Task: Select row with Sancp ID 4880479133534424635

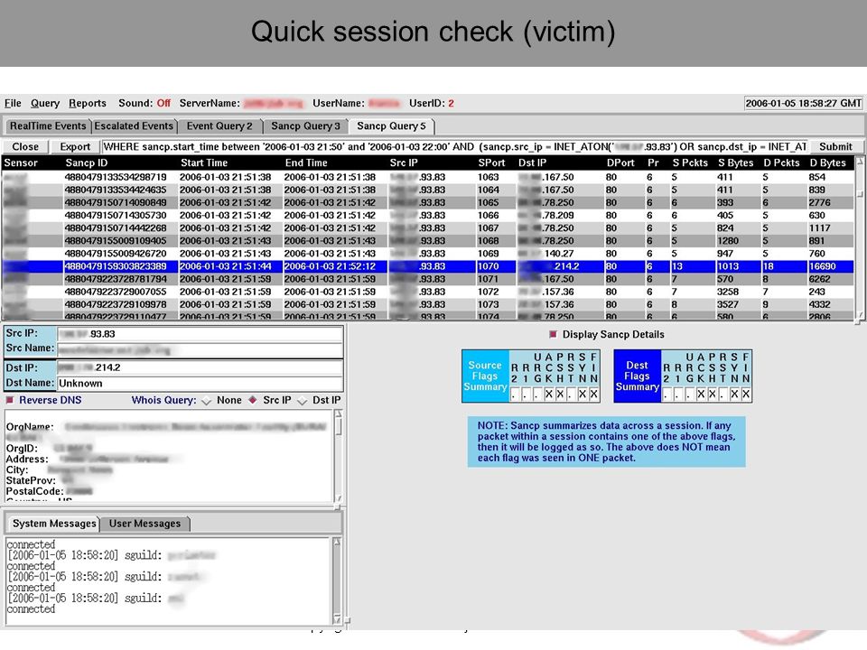Action: (427, 190)
